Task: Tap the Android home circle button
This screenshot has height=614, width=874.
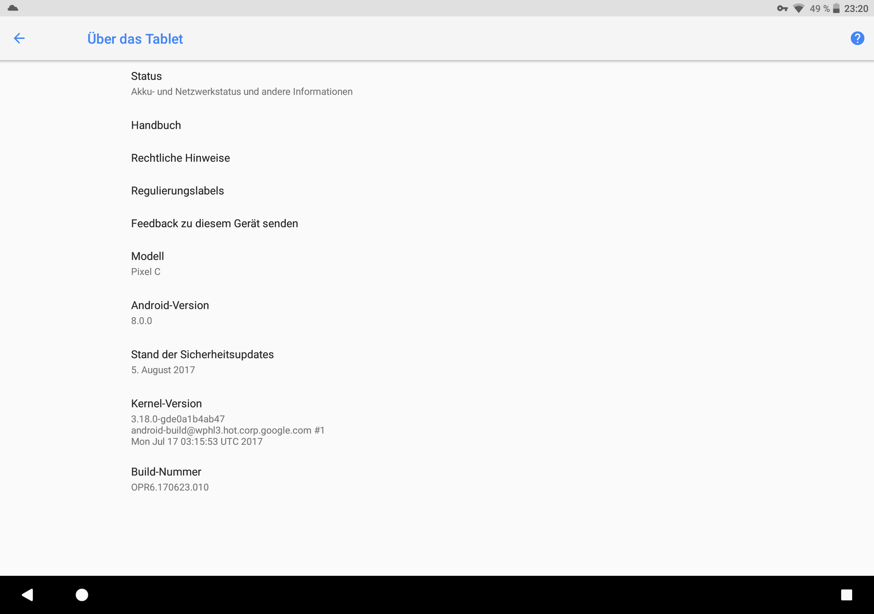Action: 82,594
